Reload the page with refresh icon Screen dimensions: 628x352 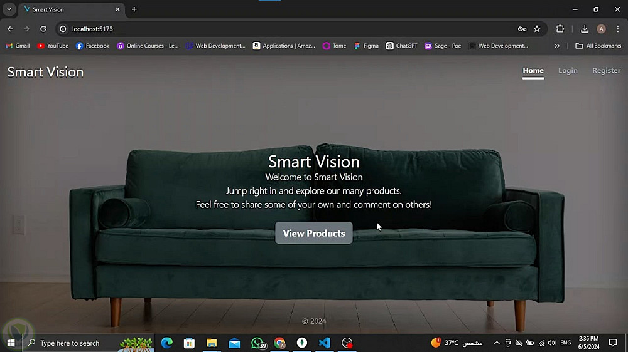(43, 29)
